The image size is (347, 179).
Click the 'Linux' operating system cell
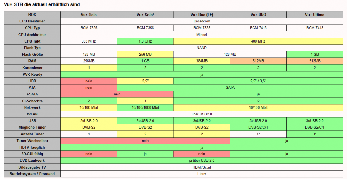coord(202,174)
